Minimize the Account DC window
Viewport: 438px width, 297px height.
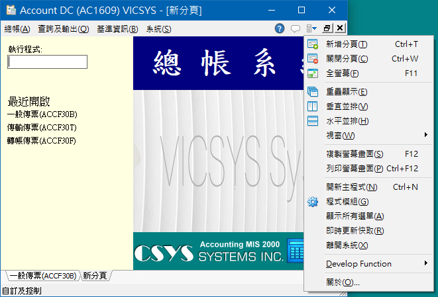click(x=272, y=10)
